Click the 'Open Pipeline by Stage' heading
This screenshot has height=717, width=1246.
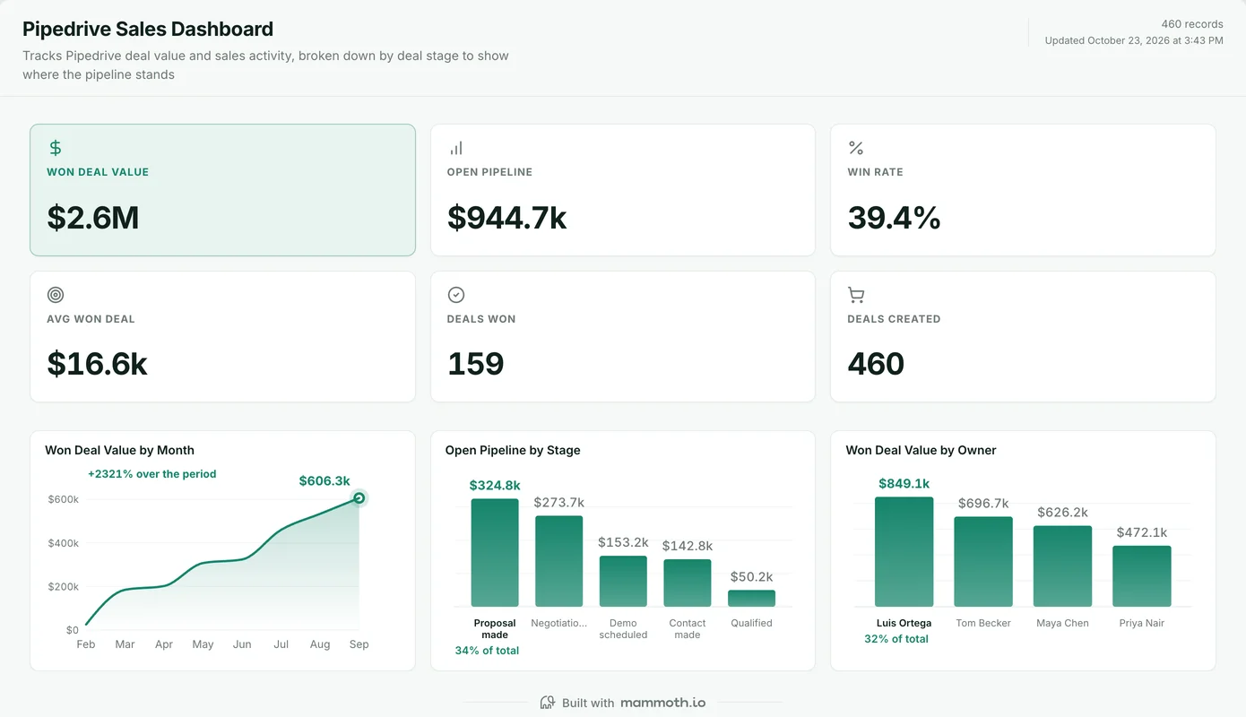513,450
